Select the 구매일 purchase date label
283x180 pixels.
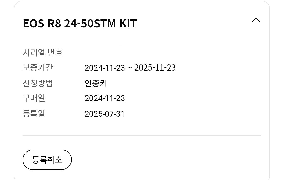pos(34,98)
